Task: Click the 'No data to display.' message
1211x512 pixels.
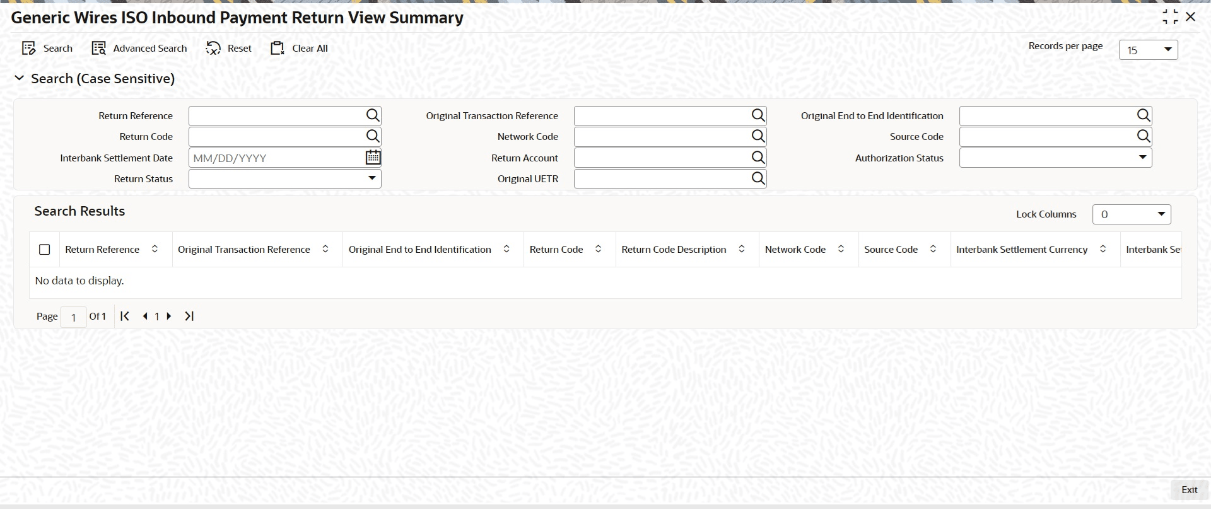Action: [79, 281]
